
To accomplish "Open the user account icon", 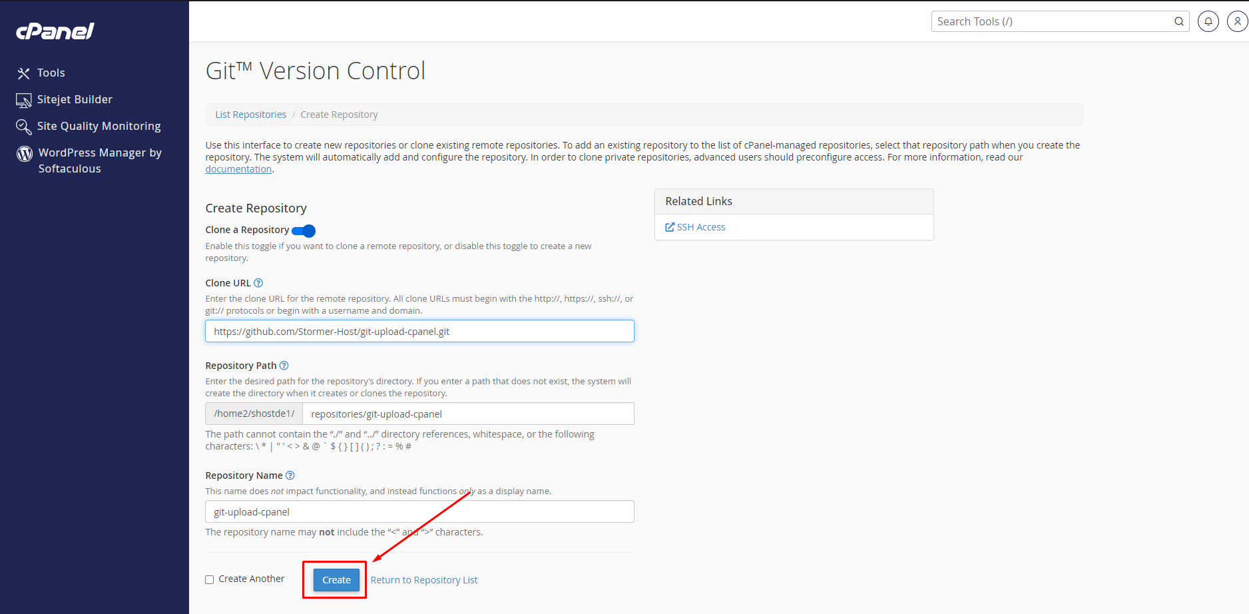I will [x=1238, y=21].
